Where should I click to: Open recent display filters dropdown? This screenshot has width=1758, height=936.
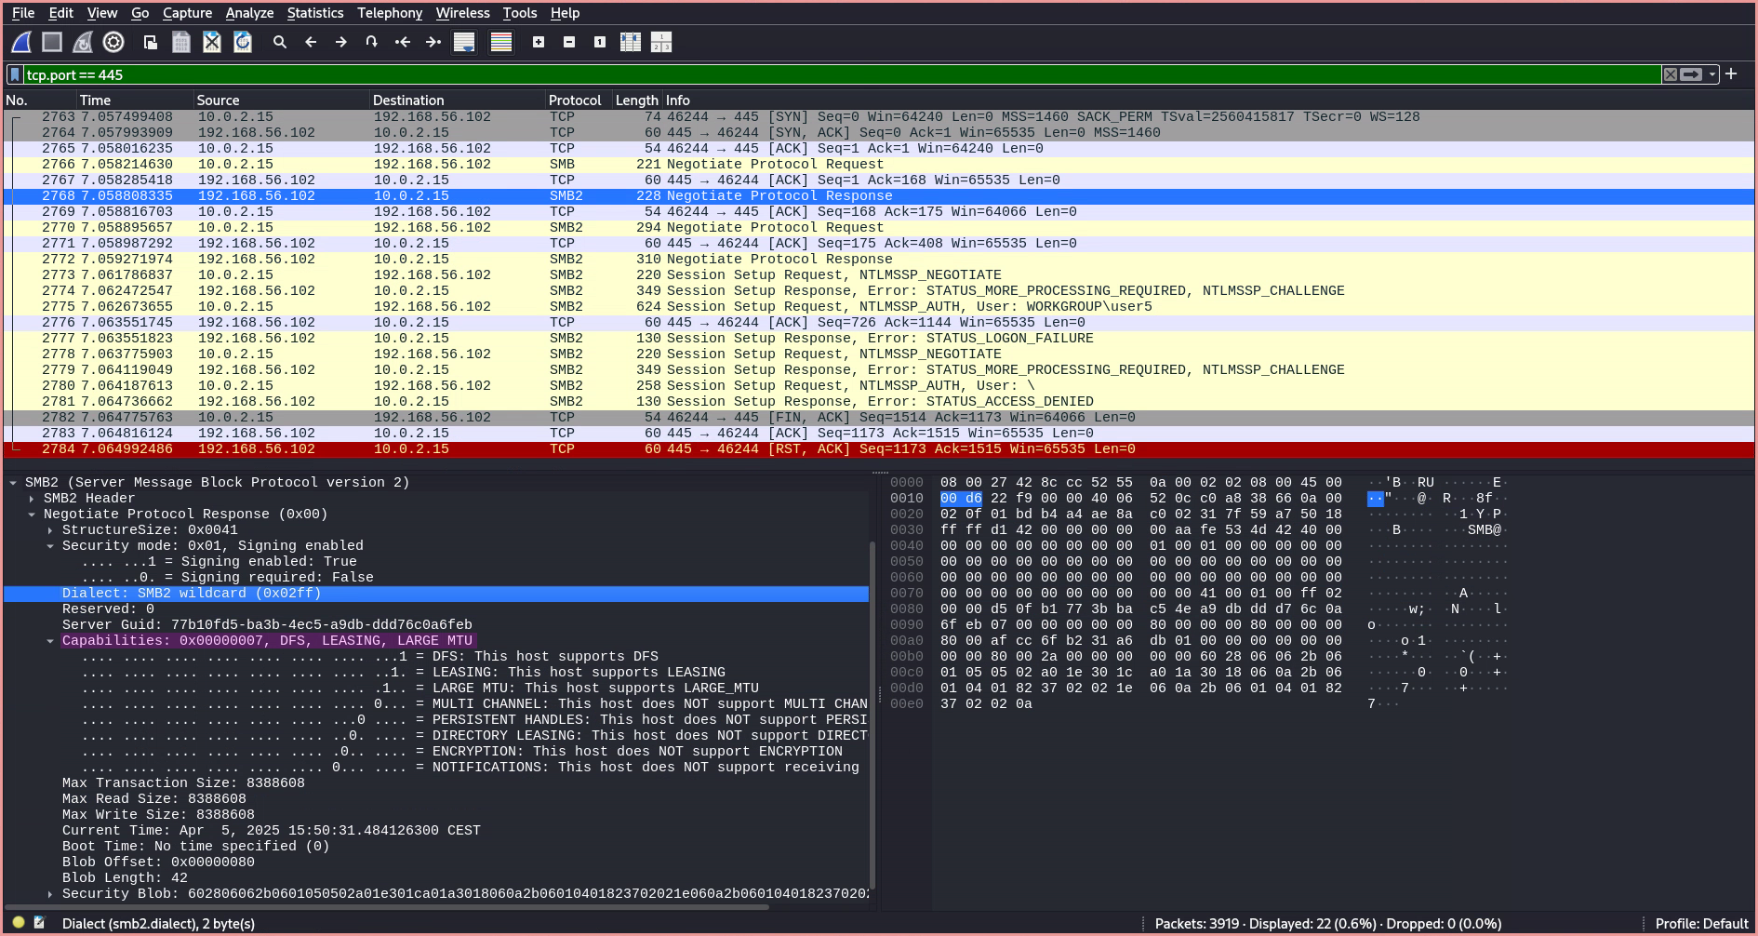coord(1712,74)
